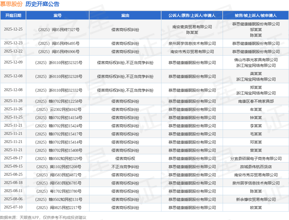
Task: Select date cell 2025-11-26
Action: [13, 109]
